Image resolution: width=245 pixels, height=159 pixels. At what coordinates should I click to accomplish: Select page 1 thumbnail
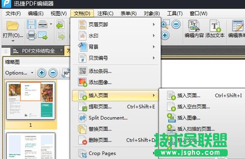[x=31, y=100]
